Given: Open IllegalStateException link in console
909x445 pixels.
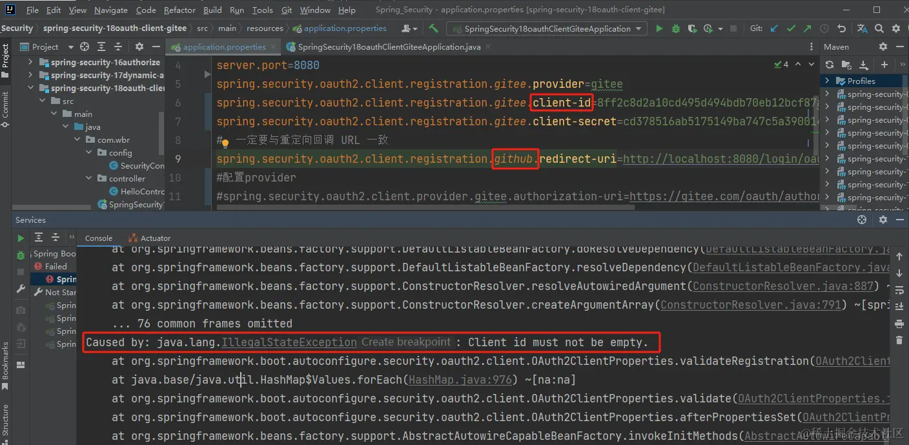Looking at the screenshot, I should (289, 342).
